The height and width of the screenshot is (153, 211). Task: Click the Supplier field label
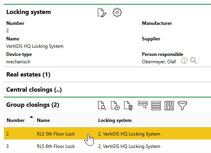151,39
